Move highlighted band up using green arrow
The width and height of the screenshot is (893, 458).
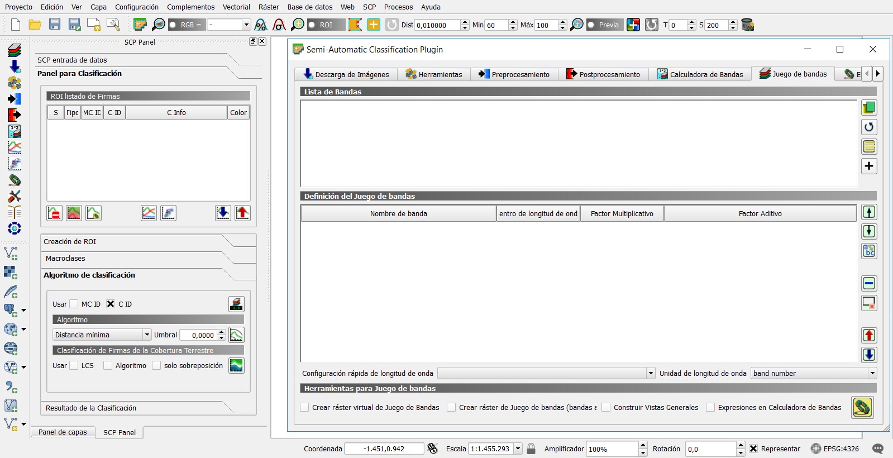[x=869, y=212]
